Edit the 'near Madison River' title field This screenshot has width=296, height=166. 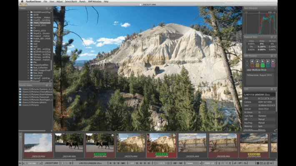(x=260, y=70)
